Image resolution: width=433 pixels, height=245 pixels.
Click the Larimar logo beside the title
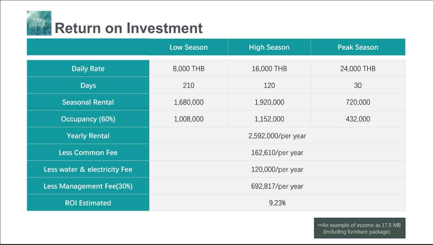[x=39, y=23]
